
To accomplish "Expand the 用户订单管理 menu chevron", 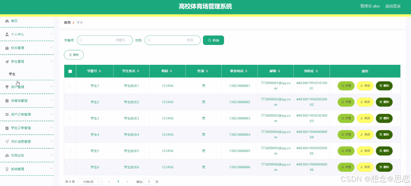I will pyautogui.click(x=51, y=114).
